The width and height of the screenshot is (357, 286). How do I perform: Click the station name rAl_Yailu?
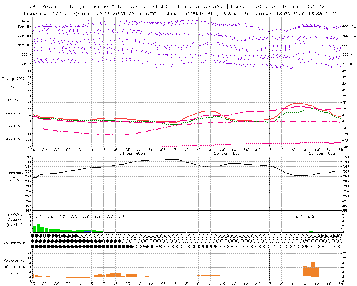click(x=43, y=7)
